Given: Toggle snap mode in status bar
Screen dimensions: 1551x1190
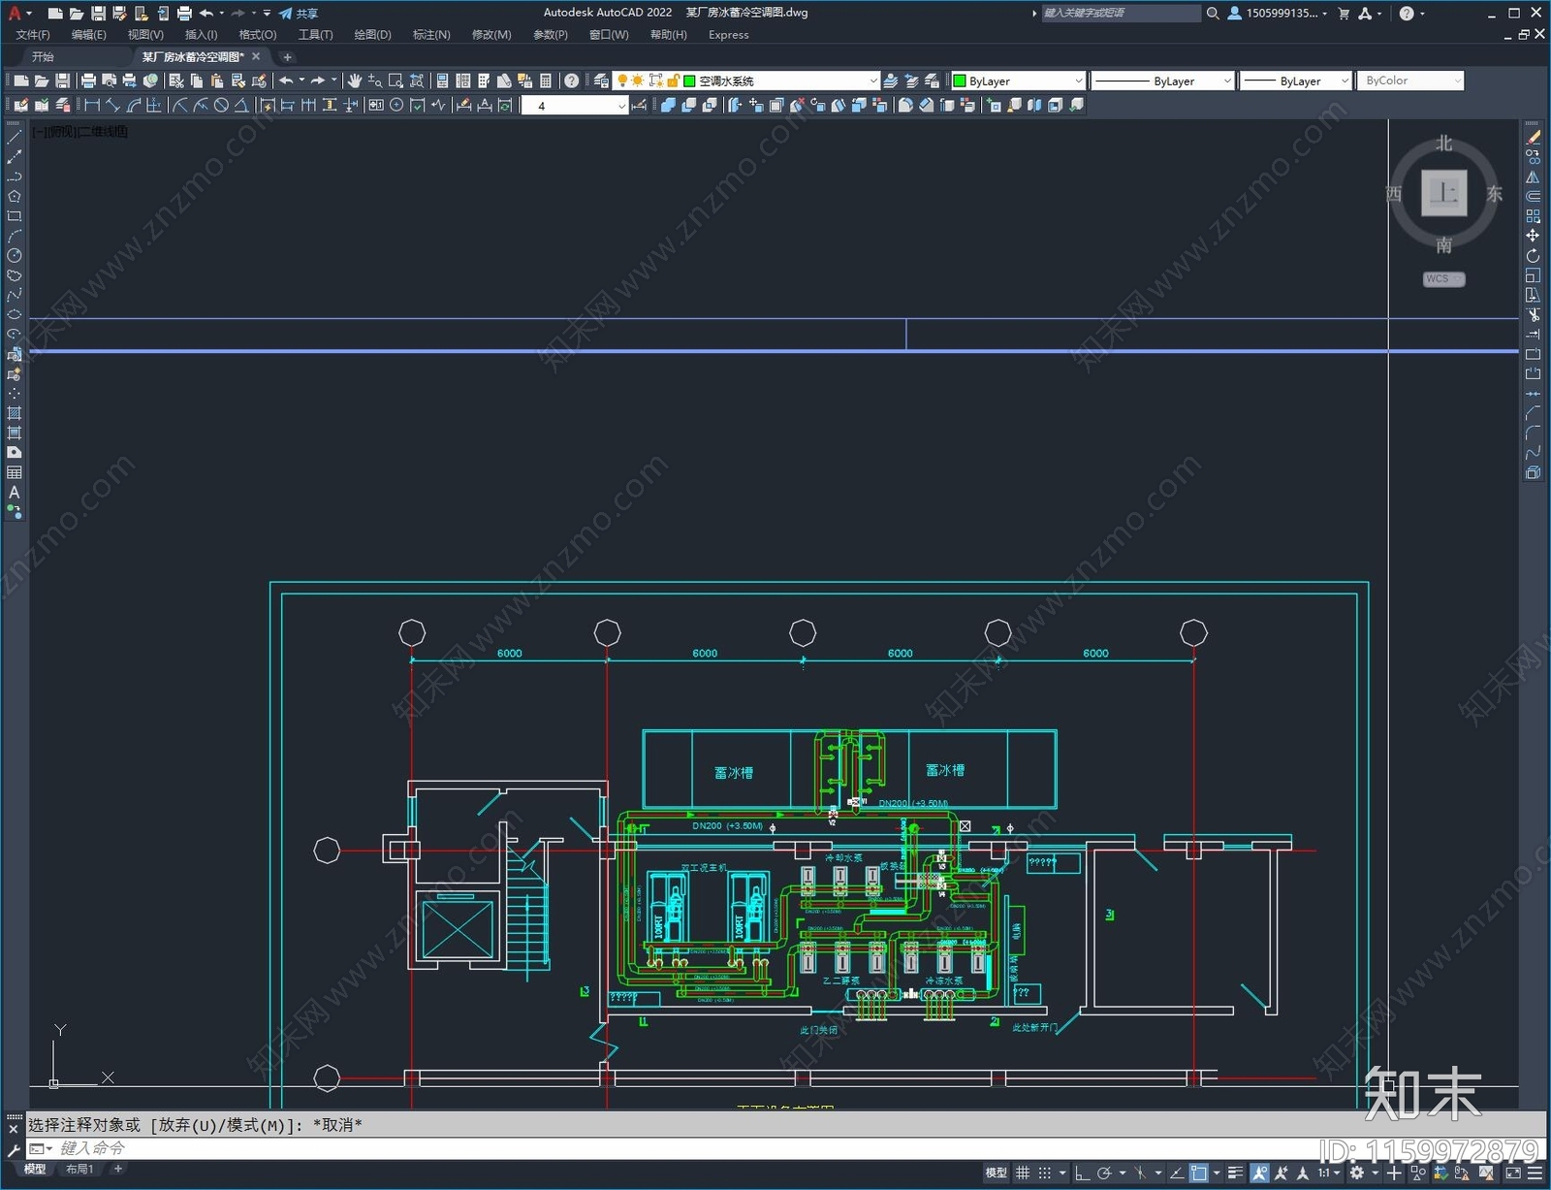Looking at the screenshot, I should pos(1045,1173).
